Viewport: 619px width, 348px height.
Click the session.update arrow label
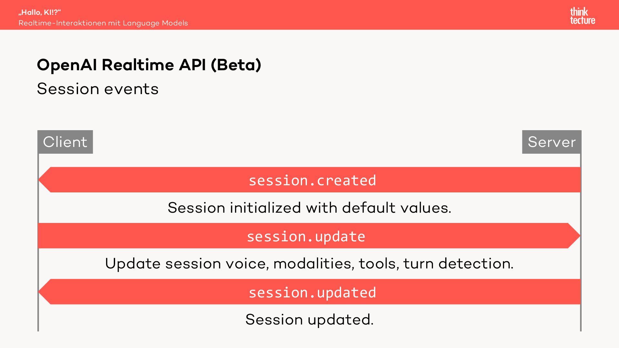pyautogui.click(x=306, y=236)
